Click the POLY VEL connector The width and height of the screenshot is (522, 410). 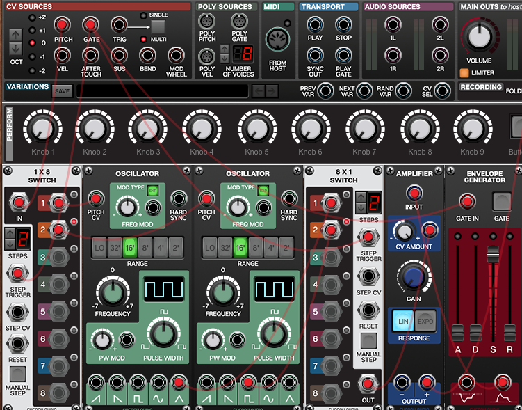206,56
